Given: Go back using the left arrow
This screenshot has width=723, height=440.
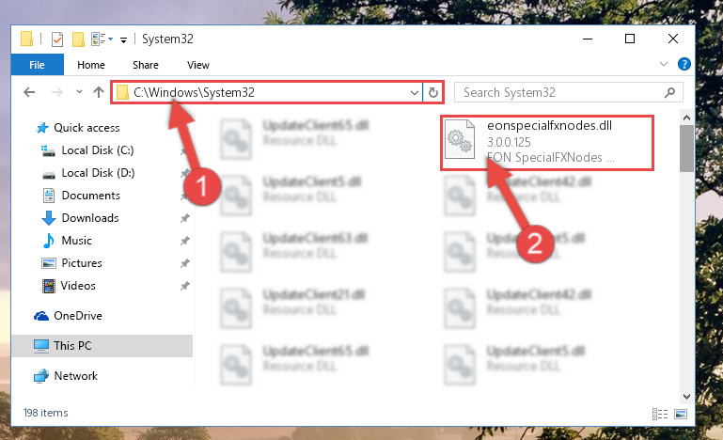Looking at the screenshot, I should click(x=29, y=92).
